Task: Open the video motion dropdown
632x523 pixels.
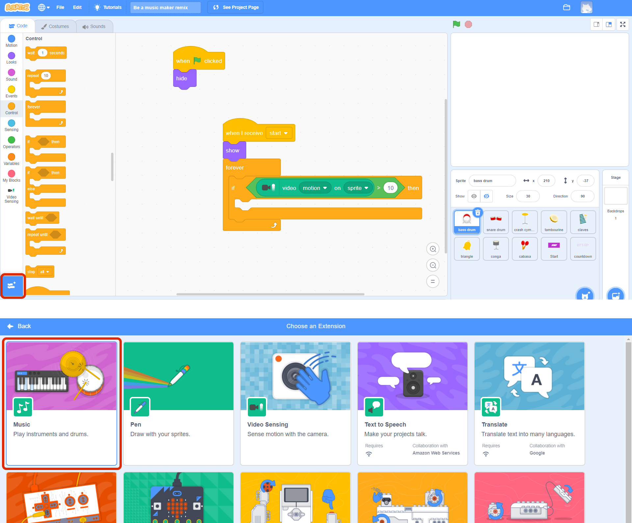Action: [315, 188]
